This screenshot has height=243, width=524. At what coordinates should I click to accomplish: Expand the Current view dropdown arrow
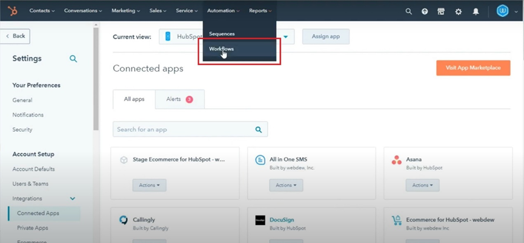click(286, 37)
